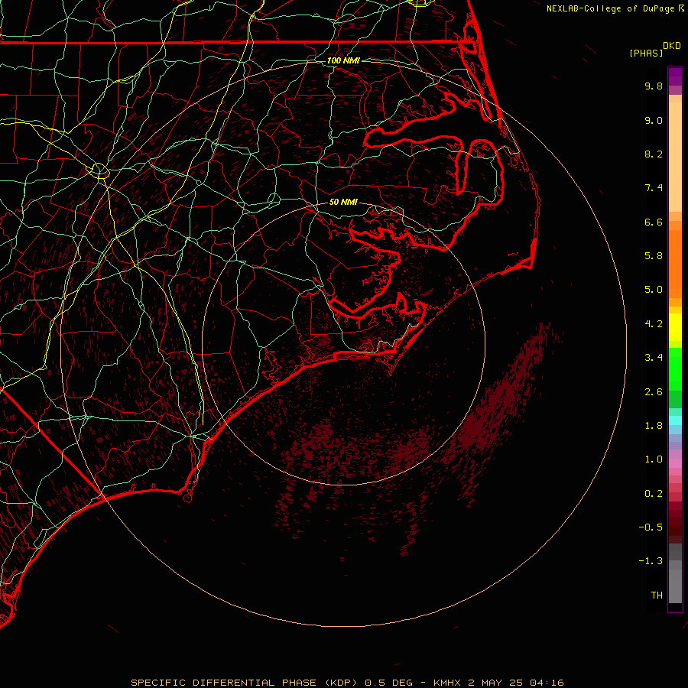Click the 3.4 color scale label
The width and height of the screenshot is (688, 688).
[x=654, y=358]
